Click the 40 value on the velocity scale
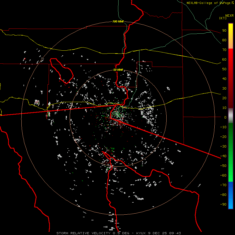This screenshot has width=235, height=235. click(x=224, y=79)
